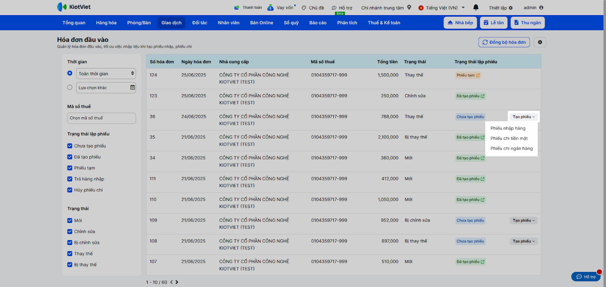Viewport: 606px width, 287px height.
Task: Open Hỗ trợ chat icon in top bar
Action: pyautogui.click(x=334, y=8)
